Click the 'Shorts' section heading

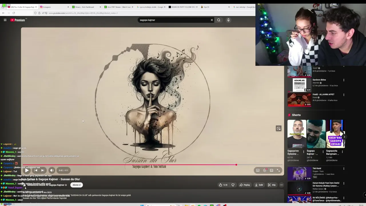pos(296,115)
